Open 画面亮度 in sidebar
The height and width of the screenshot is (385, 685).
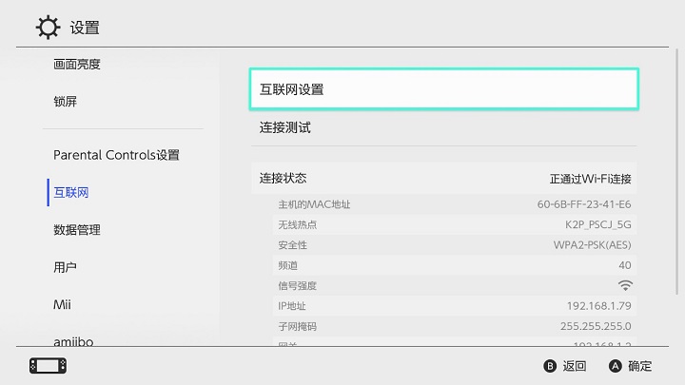pyautogui.click(x=77, y=65)
